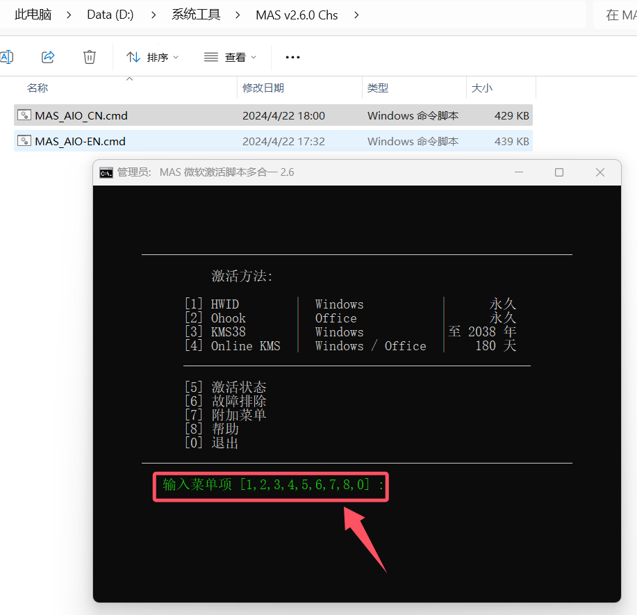637x615 pixels.
Task: Select the MAS_AIO_CN.cmd file
Action: click(273, 115)
